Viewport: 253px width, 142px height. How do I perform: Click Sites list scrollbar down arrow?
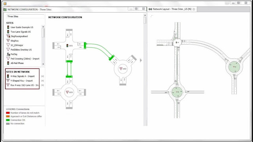click(x=43, y=64)
